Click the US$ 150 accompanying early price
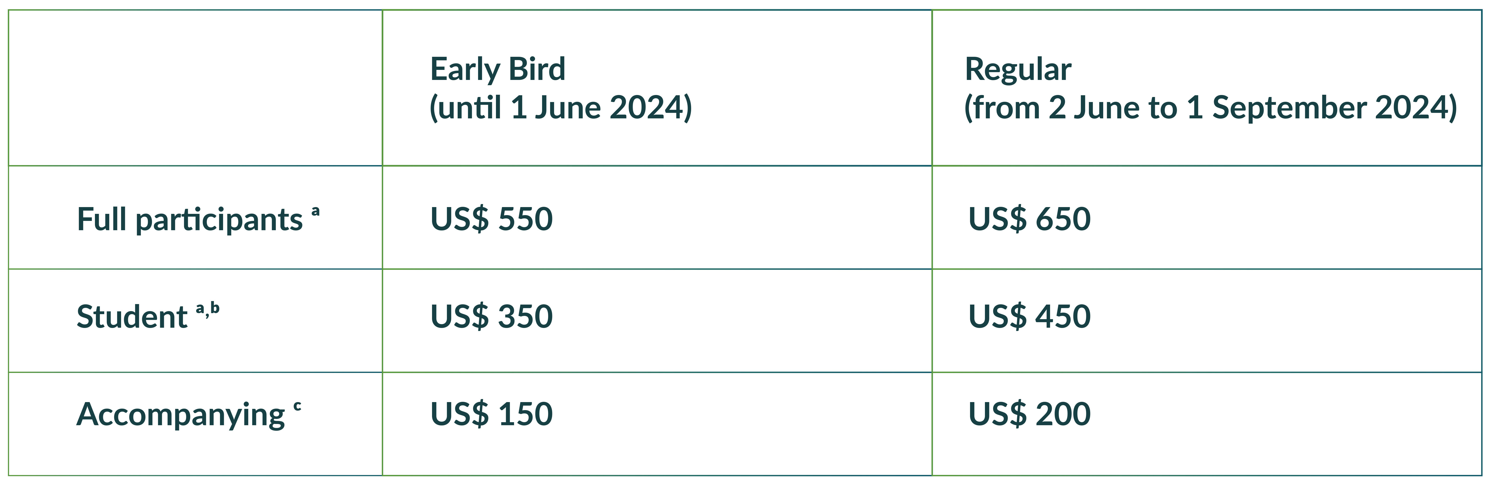The image size is (1501, 484). click(x=491, y=414)
